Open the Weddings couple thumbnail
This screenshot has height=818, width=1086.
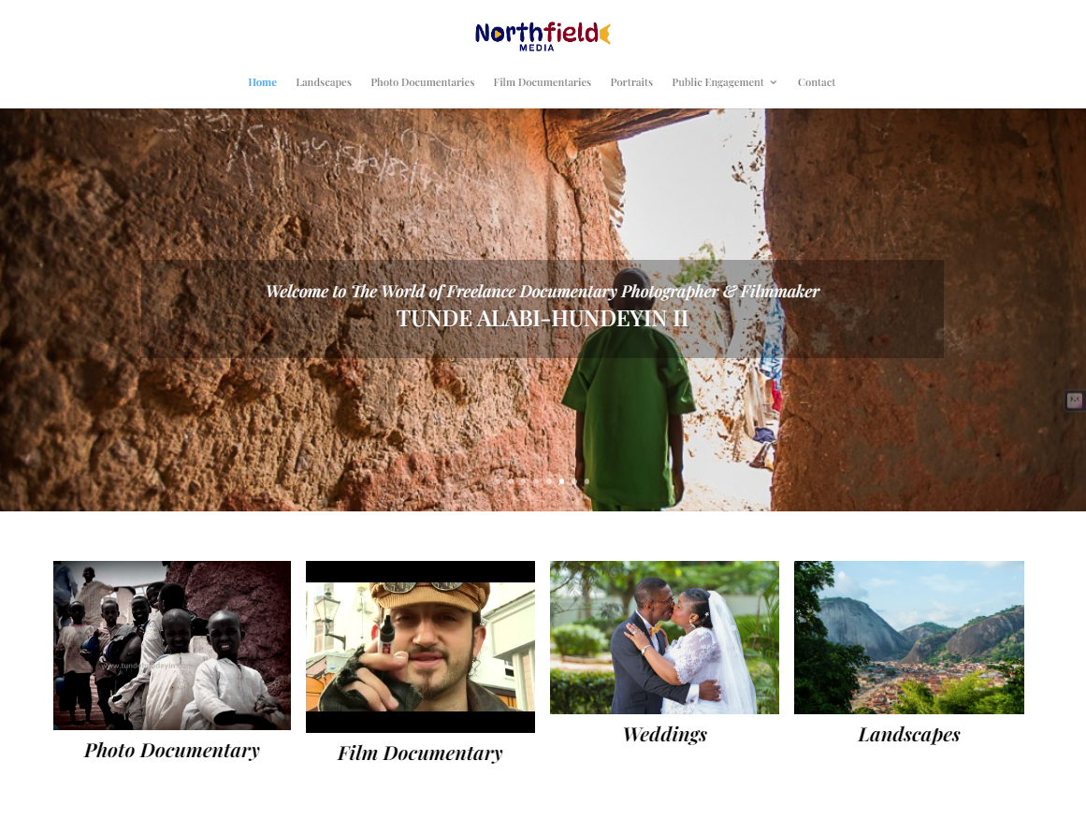click(x=664, y=638)
